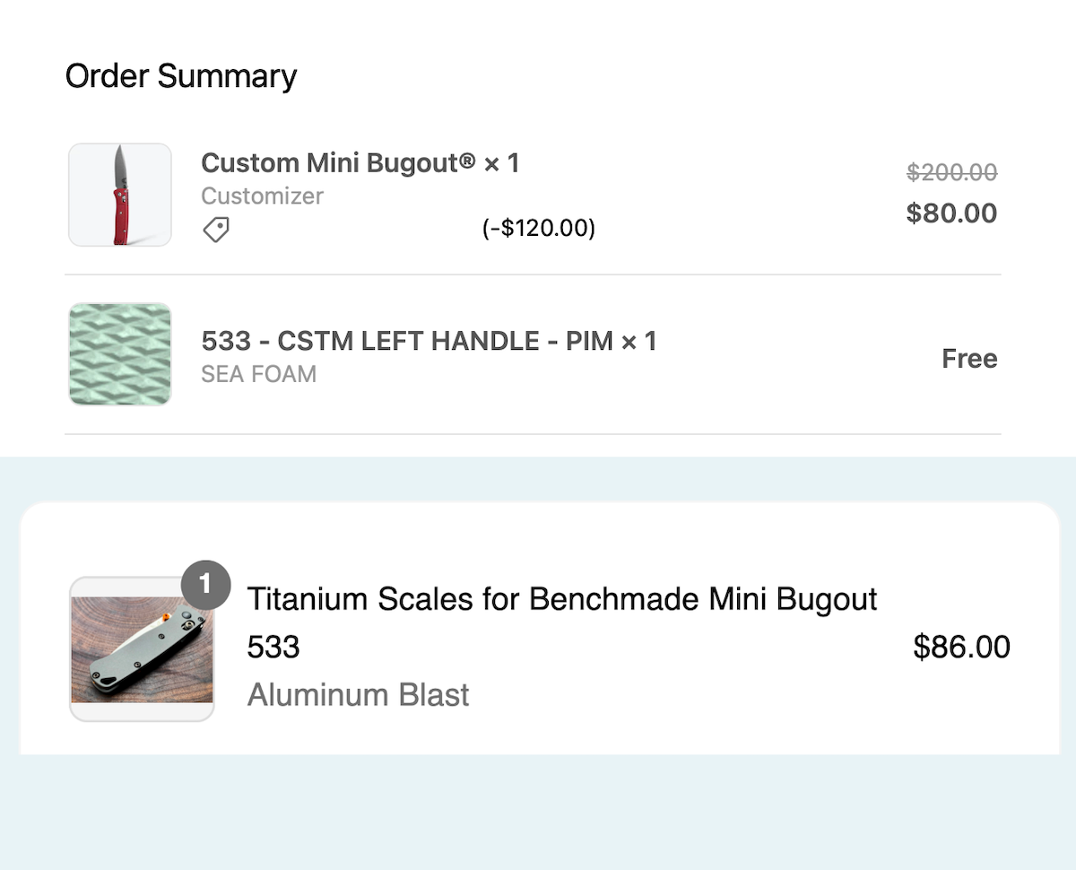Click the $80.00 discounted price
The image size is (1076, 870).
(x=951, y=213)
